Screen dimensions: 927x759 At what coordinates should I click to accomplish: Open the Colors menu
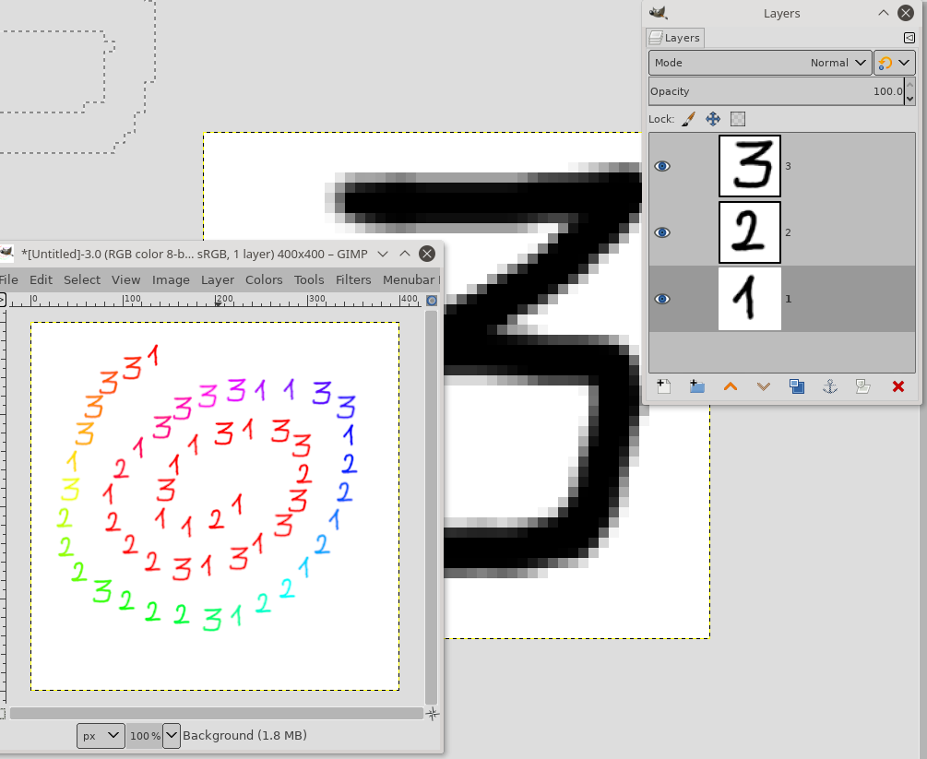tap(264, 279)
